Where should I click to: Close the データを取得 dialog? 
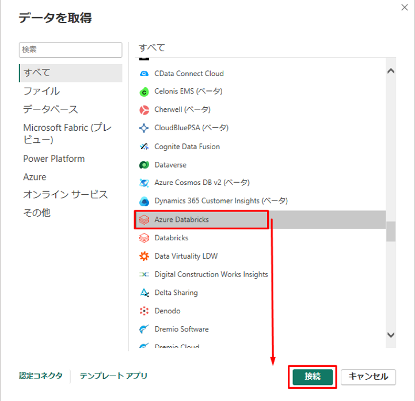coord(405,7)
